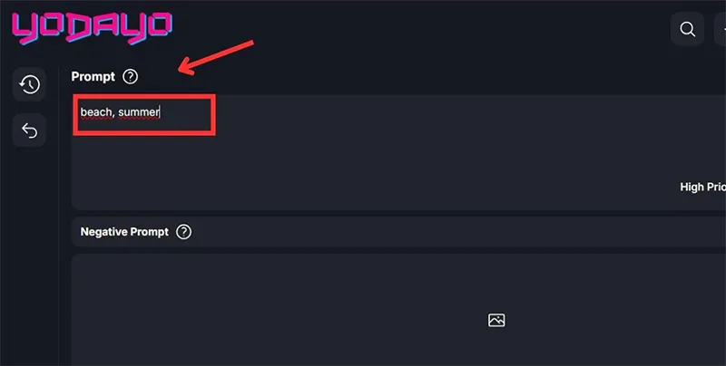Click the empty sidebar area below undo
This screenshot has width=726, height=366.
(30, 254)
